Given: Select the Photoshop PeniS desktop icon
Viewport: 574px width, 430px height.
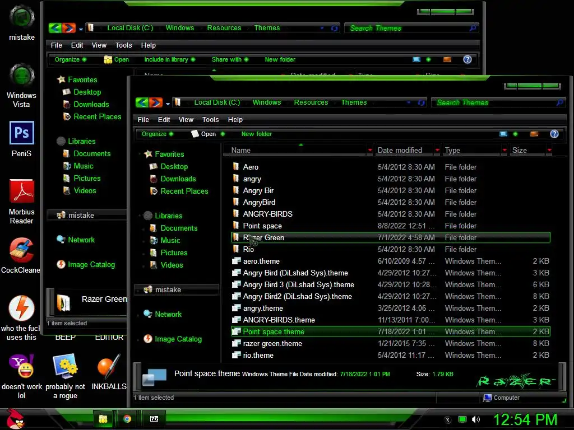Looking at the screenshot, I should click(22, 139).
